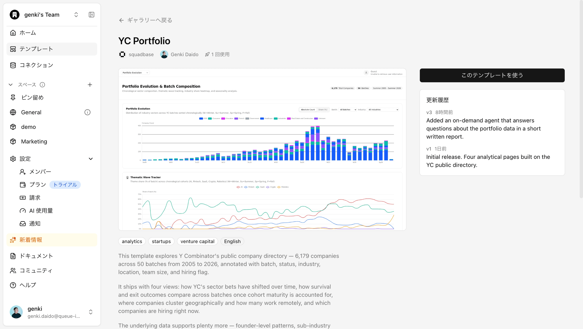Go back via ギャラリーへ戻る

point(145,20)
